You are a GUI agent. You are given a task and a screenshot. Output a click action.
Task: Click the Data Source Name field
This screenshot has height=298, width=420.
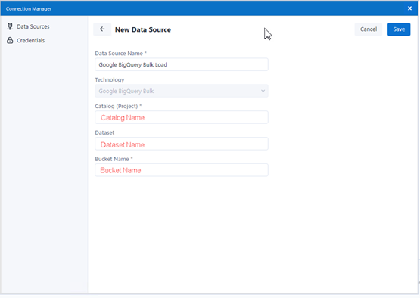click(x=182, y=64)
